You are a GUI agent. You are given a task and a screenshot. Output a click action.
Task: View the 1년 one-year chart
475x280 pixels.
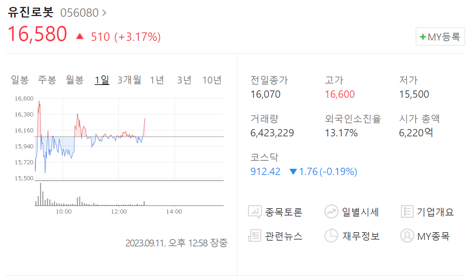pyautogui.click(x=157, y=80)
